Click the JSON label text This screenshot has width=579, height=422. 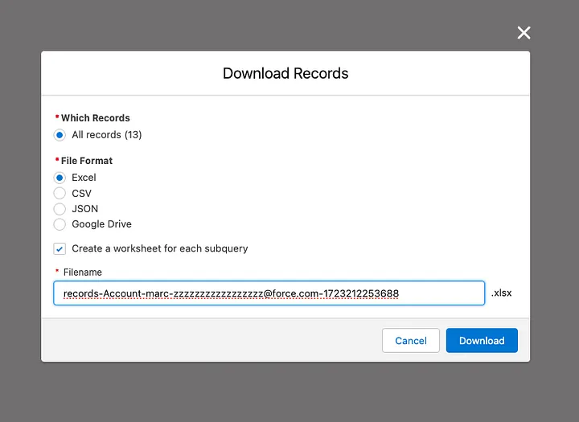85,209
